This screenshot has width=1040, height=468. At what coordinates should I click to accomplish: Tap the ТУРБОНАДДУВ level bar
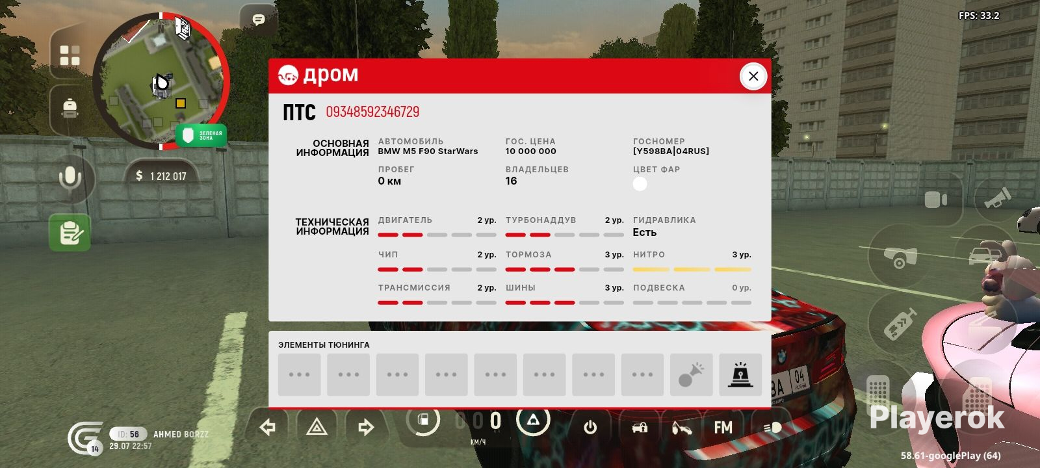point(564,235)
